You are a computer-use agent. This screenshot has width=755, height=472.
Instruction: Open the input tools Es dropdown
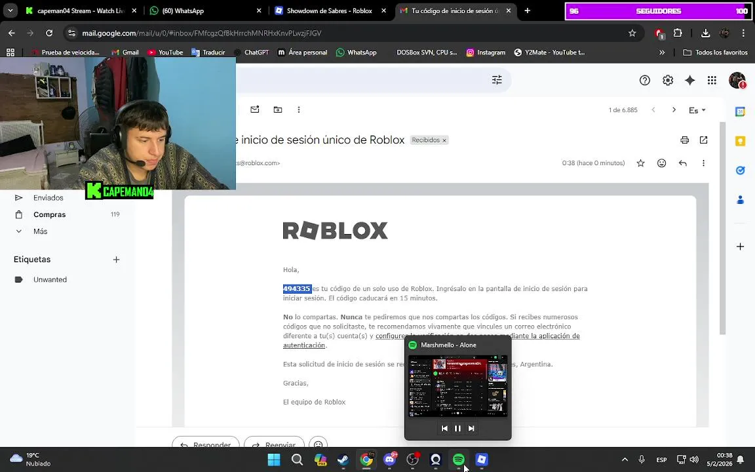(697, 110)
